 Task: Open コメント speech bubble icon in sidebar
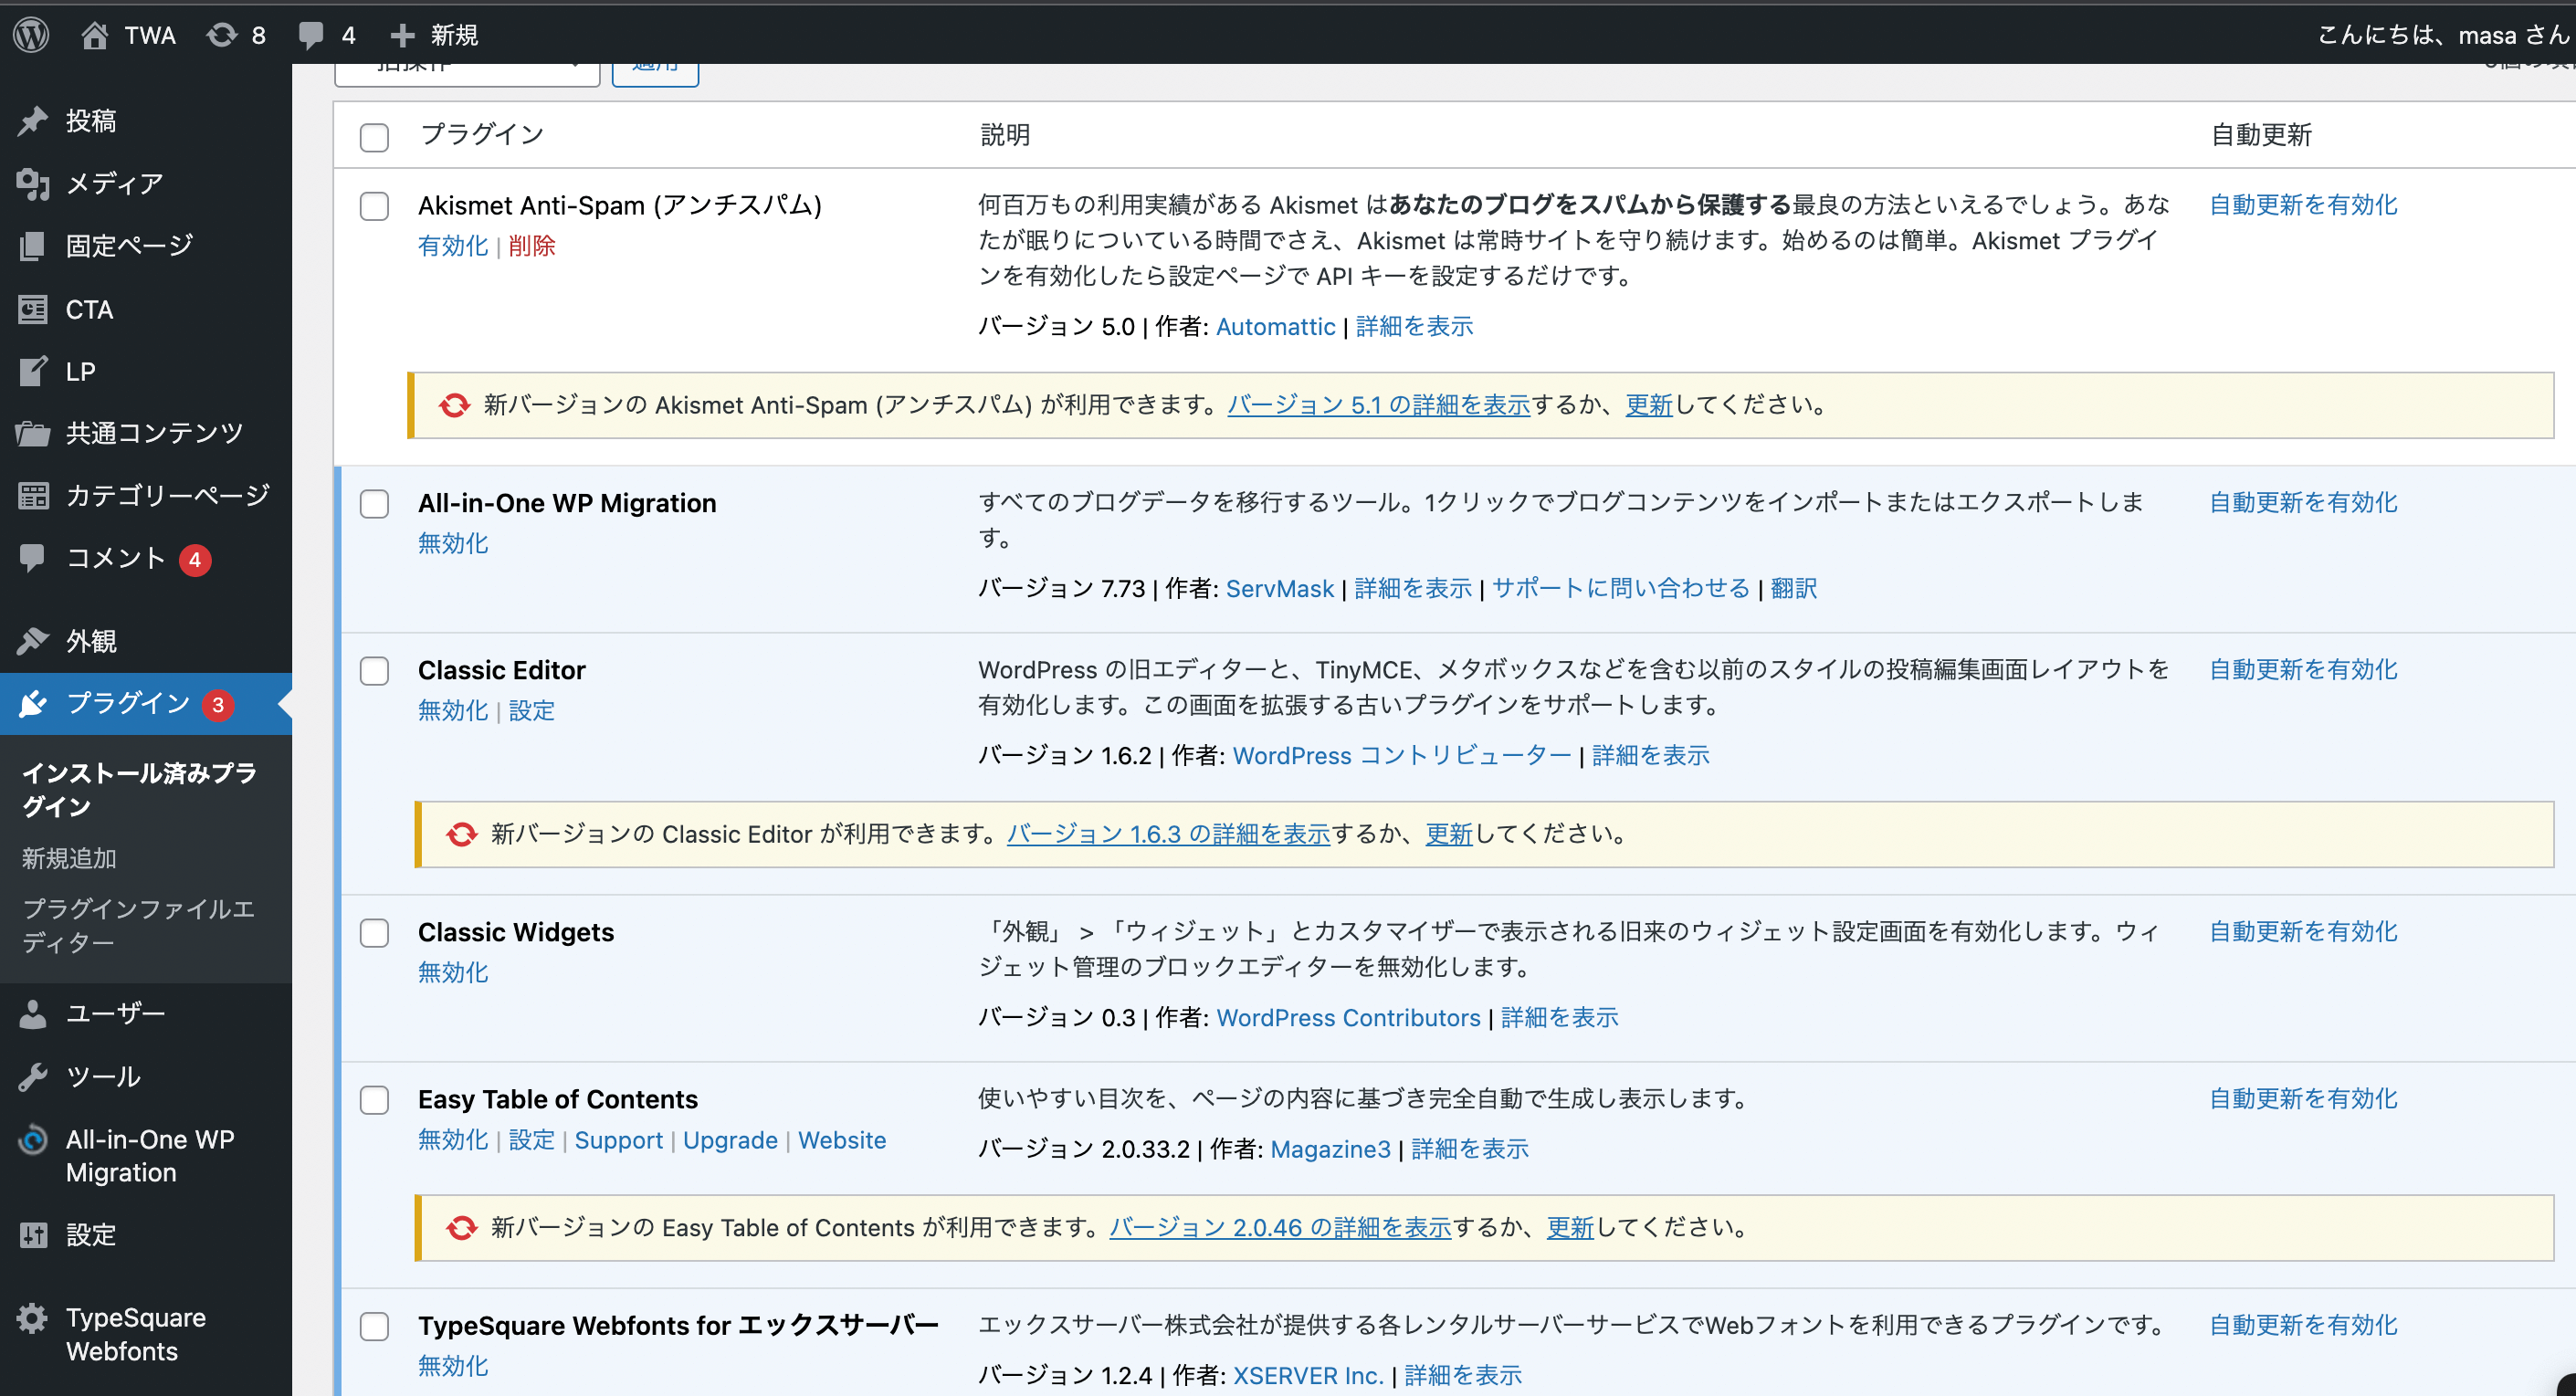33,557
